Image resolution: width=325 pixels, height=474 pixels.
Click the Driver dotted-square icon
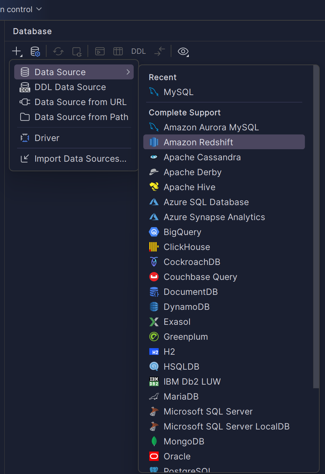pyautogui.click(x=25, y=138)
